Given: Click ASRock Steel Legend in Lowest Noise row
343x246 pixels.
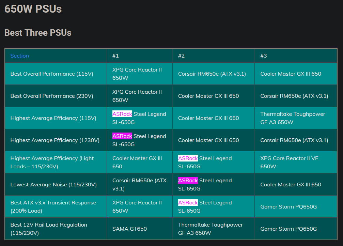Looking at the screenshot, I should 205,185.
